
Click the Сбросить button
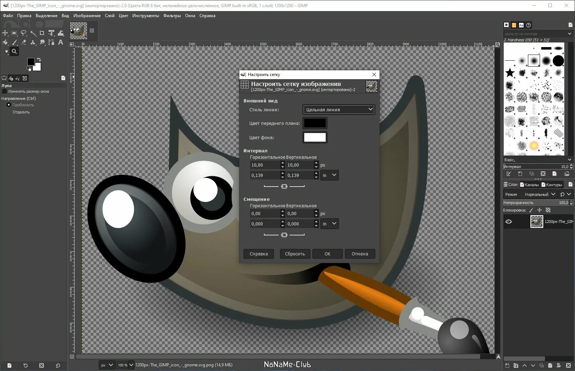click(x=295, y=254)
